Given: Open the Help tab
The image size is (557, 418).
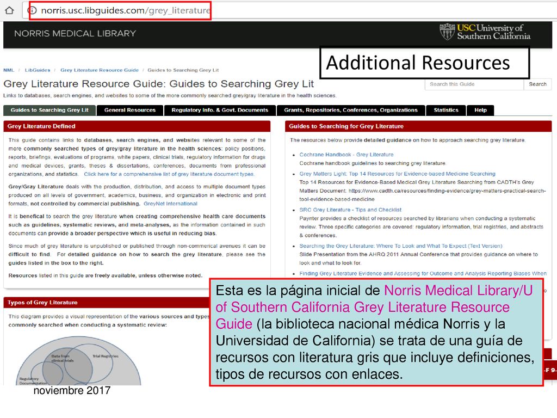Looking at the screenshot, I should (x=481, y=110).
